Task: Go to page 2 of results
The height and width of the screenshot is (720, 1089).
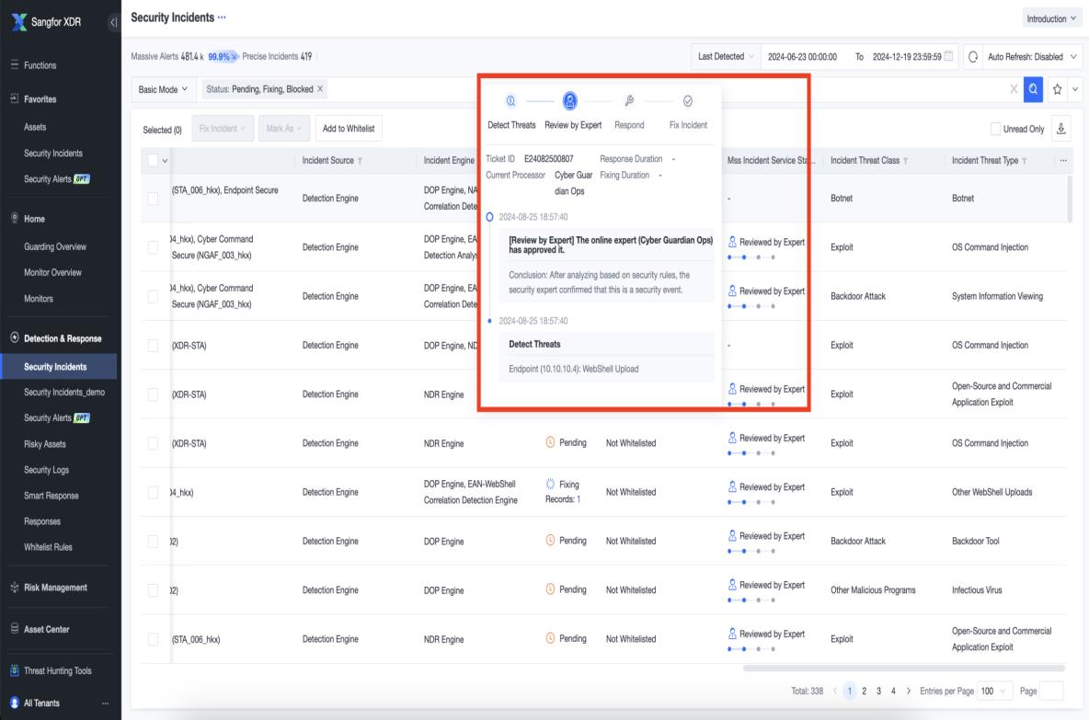Action: click(x=864, y=691)
